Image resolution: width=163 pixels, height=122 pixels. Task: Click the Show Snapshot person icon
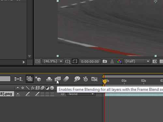pos(112,61)
